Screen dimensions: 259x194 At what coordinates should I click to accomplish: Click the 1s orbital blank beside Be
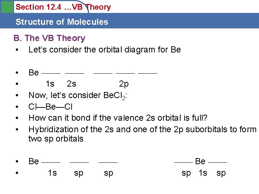point(51,73)
